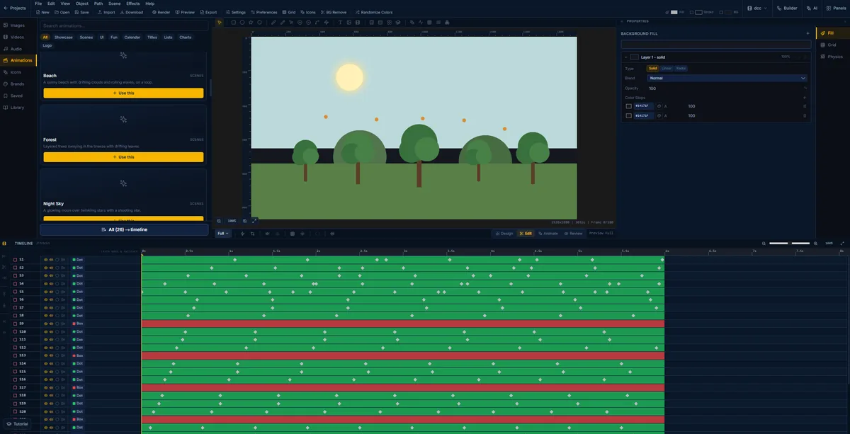This screenshot has height=434, width=850.
Task: Click New in the toolbar
Action: [42, 12]
